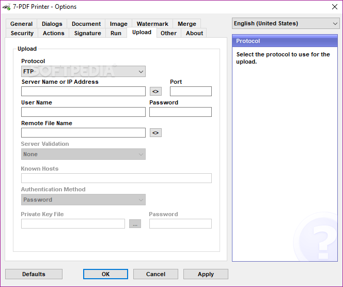Open the Protocol FTP dropdown
The height and width of the screenshot is (287, 343).
tap(83, 71)
